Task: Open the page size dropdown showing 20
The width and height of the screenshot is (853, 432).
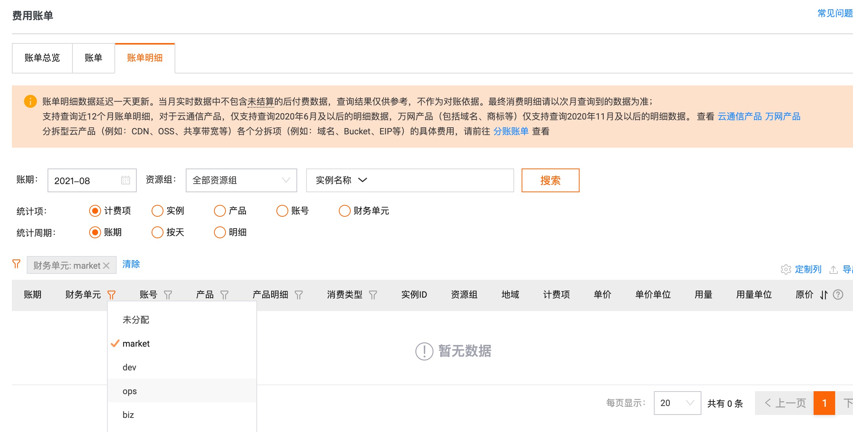Action: click(x=677, y=403)
